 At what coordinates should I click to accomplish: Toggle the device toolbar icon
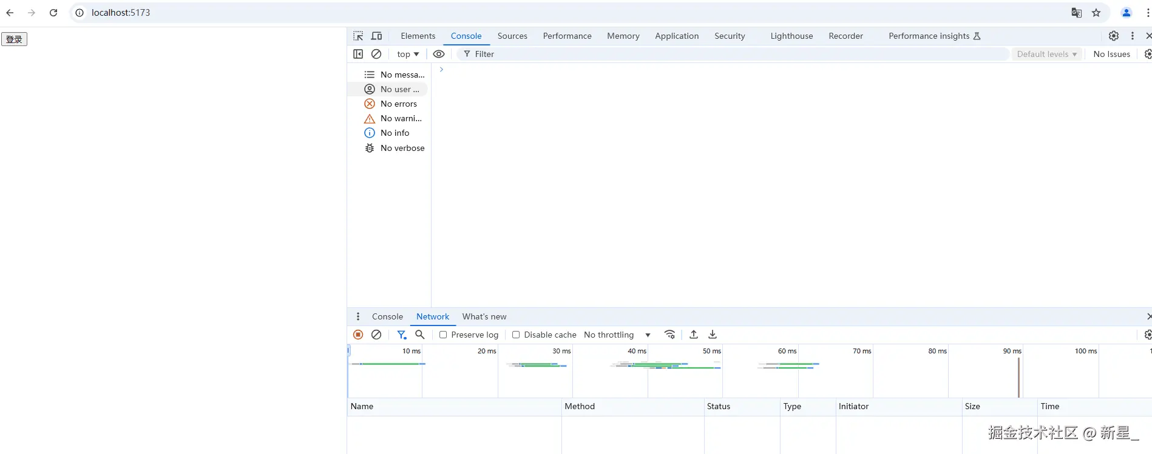click(376, 36)
